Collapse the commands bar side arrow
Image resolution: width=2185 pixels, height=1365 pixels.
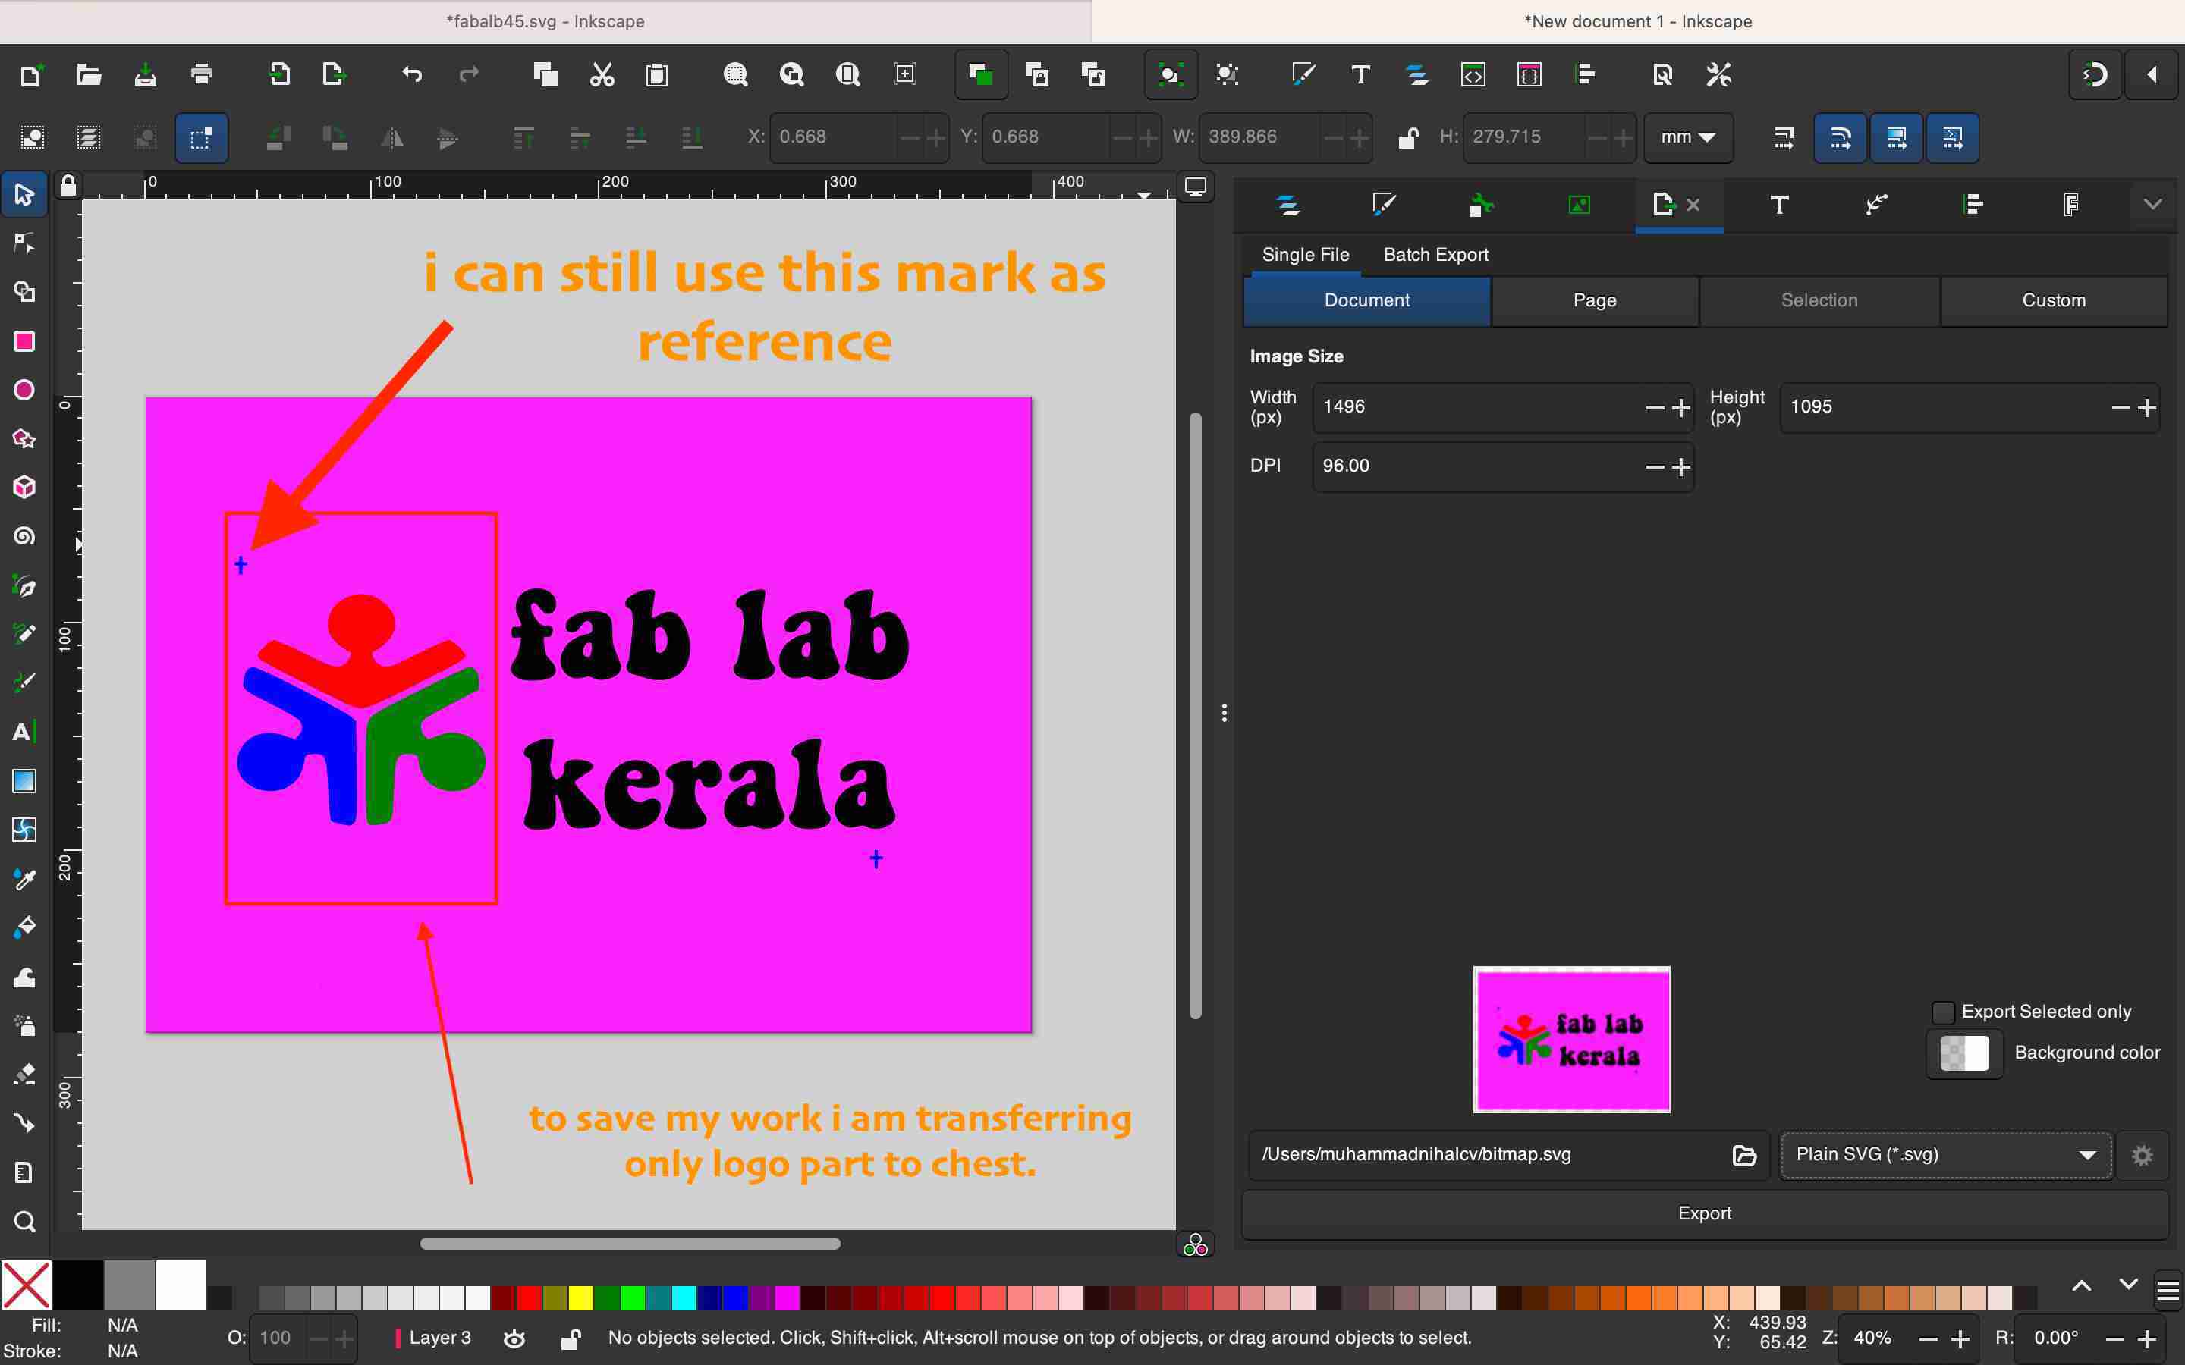pos(2152,75)
